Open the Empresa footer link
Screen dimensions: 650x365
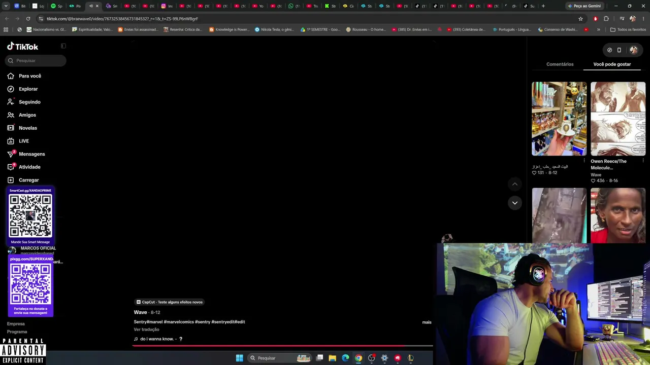pyautogui.click(x=16, y=324)
